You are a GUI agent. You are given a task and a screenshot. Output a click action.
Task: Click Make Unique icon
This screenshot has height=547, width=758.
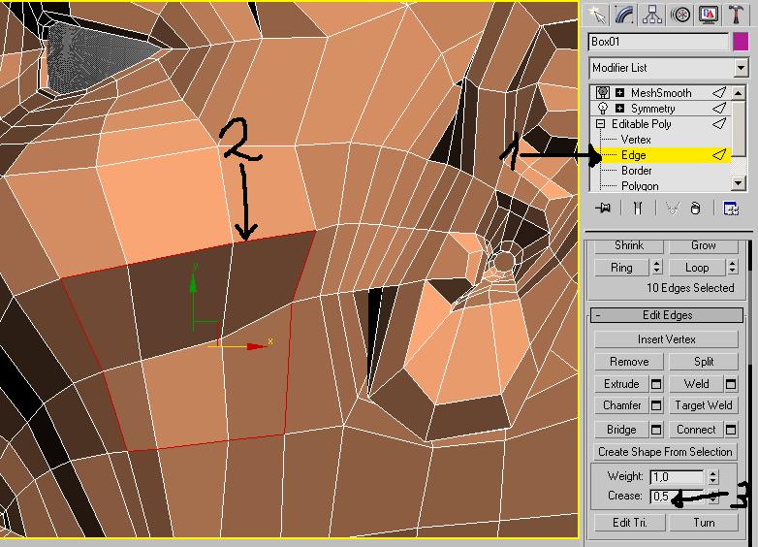pos(673,209)
